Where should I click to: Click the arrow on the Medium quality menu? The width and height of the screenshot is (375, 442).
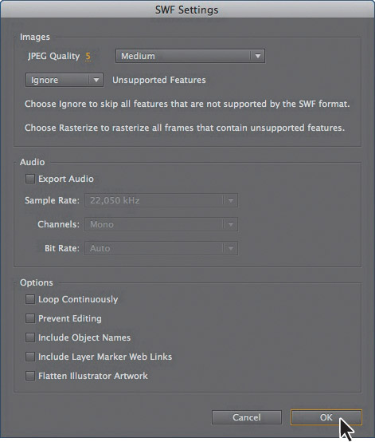point(258,56)
